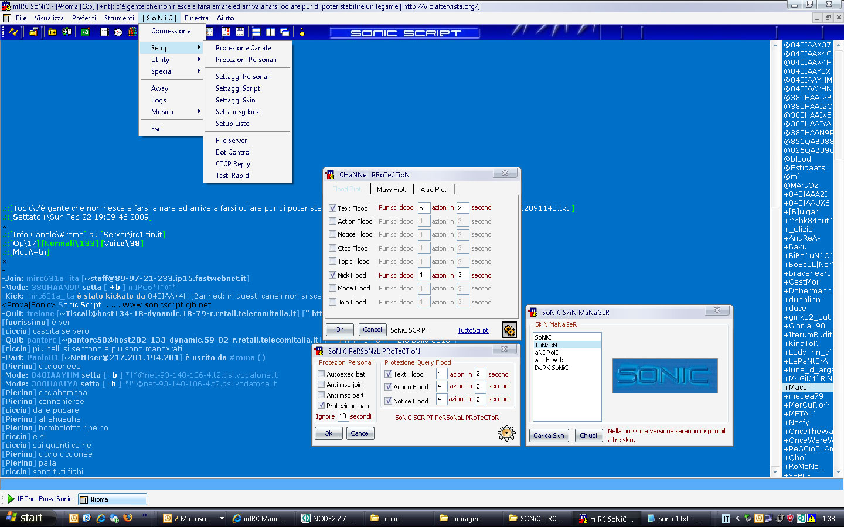The width and height of the screenshot is (844, 527).
Task: Click the cascade windows toolbar icon
Action: tap(285, 32)
